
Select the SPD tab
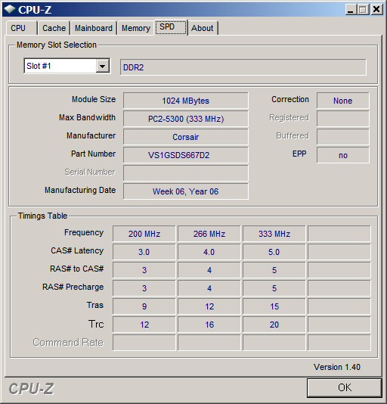(x=171, y=27)
